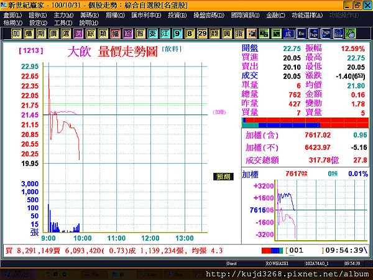Select the 指 index toolbar icon

coord(239,34)
